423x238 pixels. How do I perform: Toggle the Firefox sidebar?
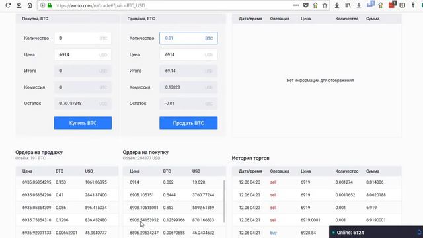[x=403, y=5]
